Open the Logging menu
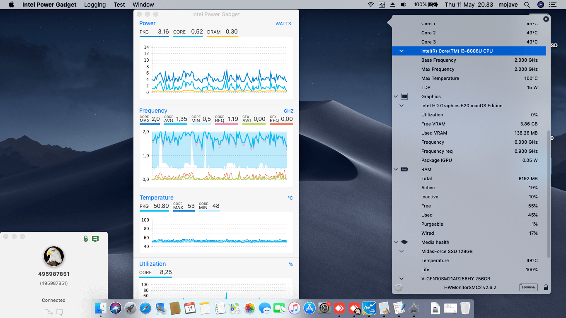This screenshot has width=566, height=318. pyautogui.click(x=95, y=5)
